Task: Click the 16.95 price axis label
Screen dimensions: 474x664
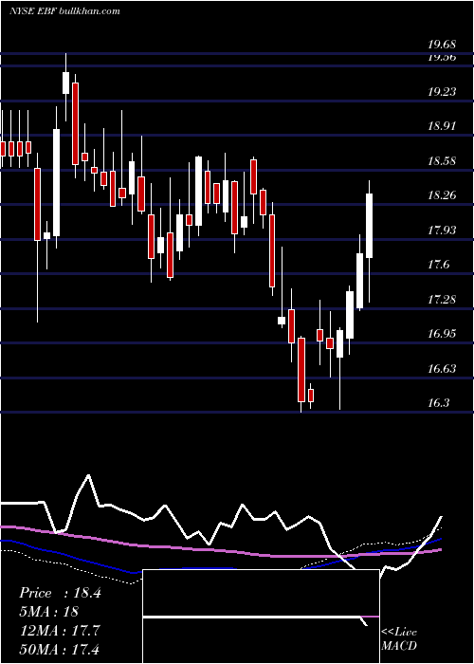Action: click(x=442, y=334)
